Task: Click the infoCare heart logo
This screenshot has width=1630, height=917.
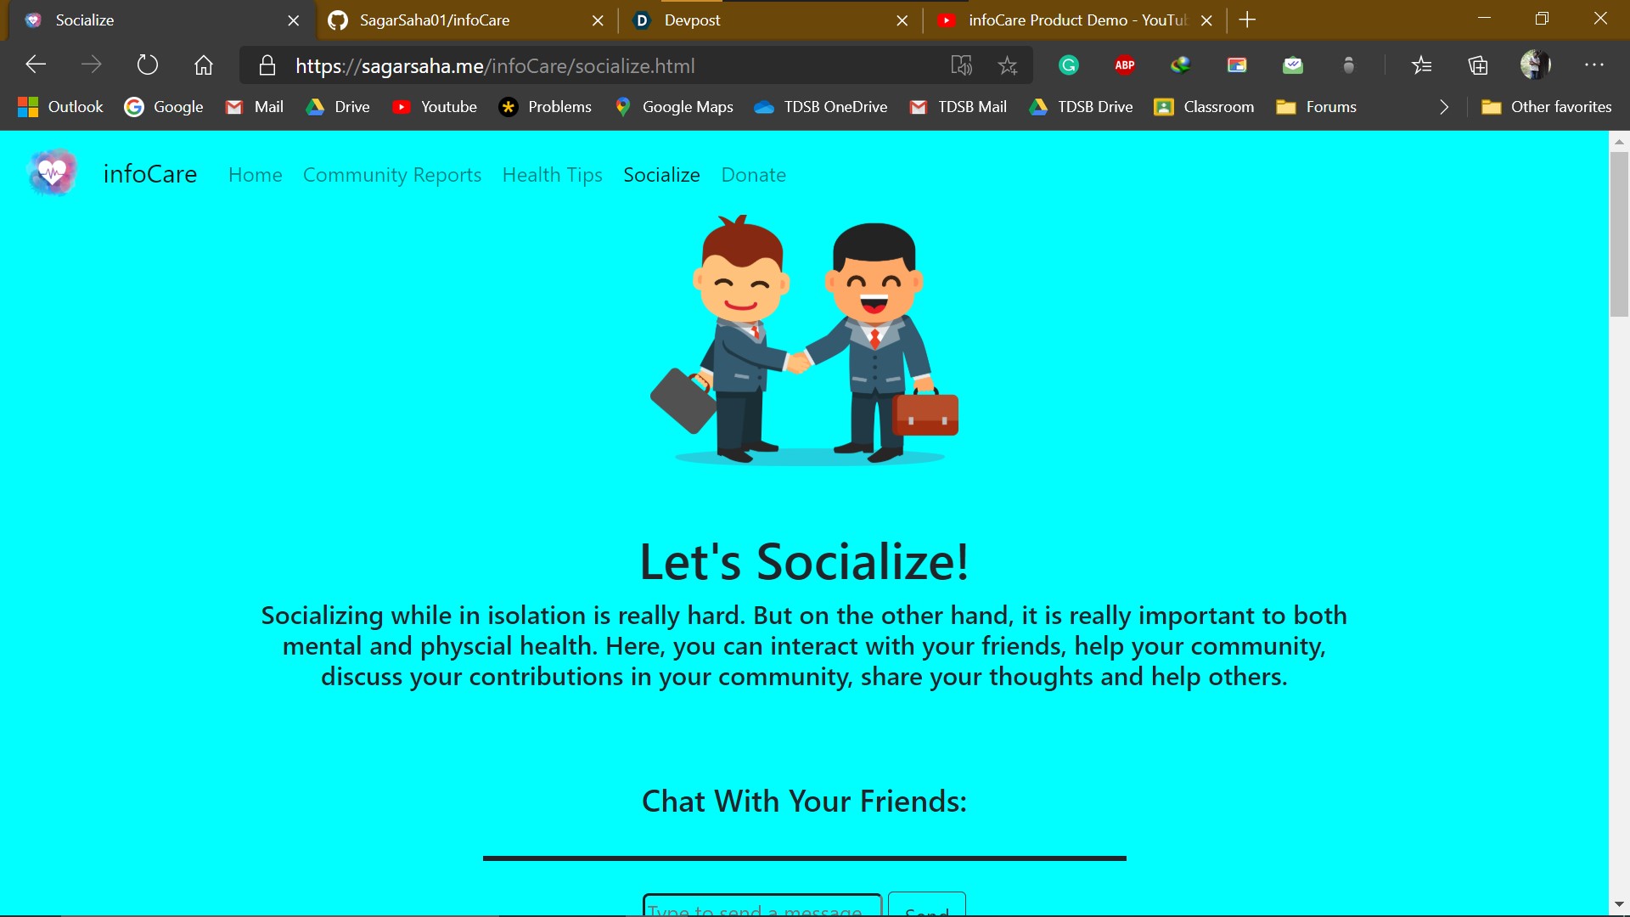Action: (x=53, y=173)
